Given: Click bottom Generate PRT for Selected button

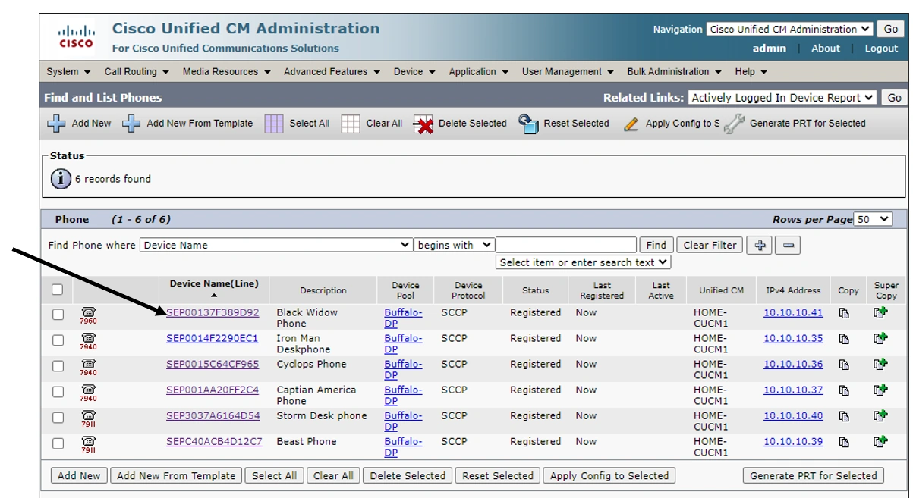Looking at the screenshot, I should [814, 476].
